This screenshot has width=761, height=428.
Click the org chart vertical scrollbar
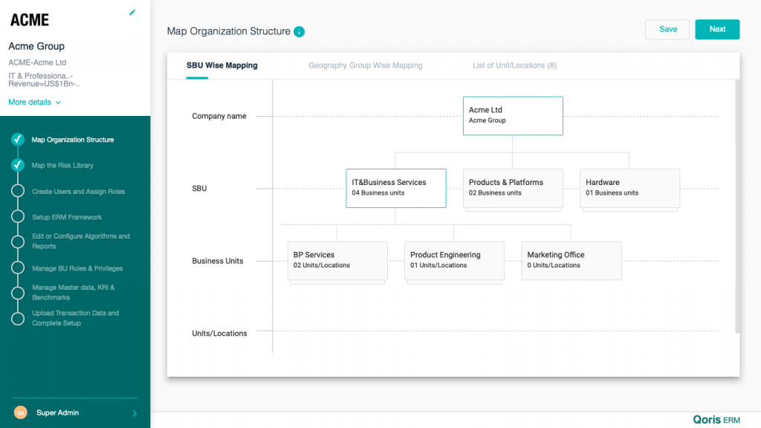point(737,207)
